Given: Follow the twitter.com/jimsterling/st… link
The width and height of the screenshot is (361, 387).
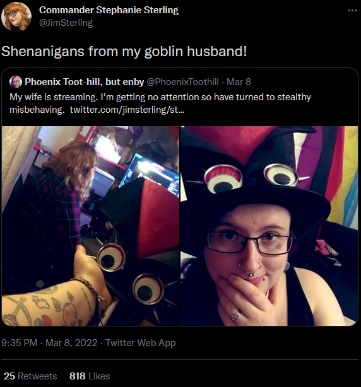Looking at the screenshot, I should click(x=127, y=110).
